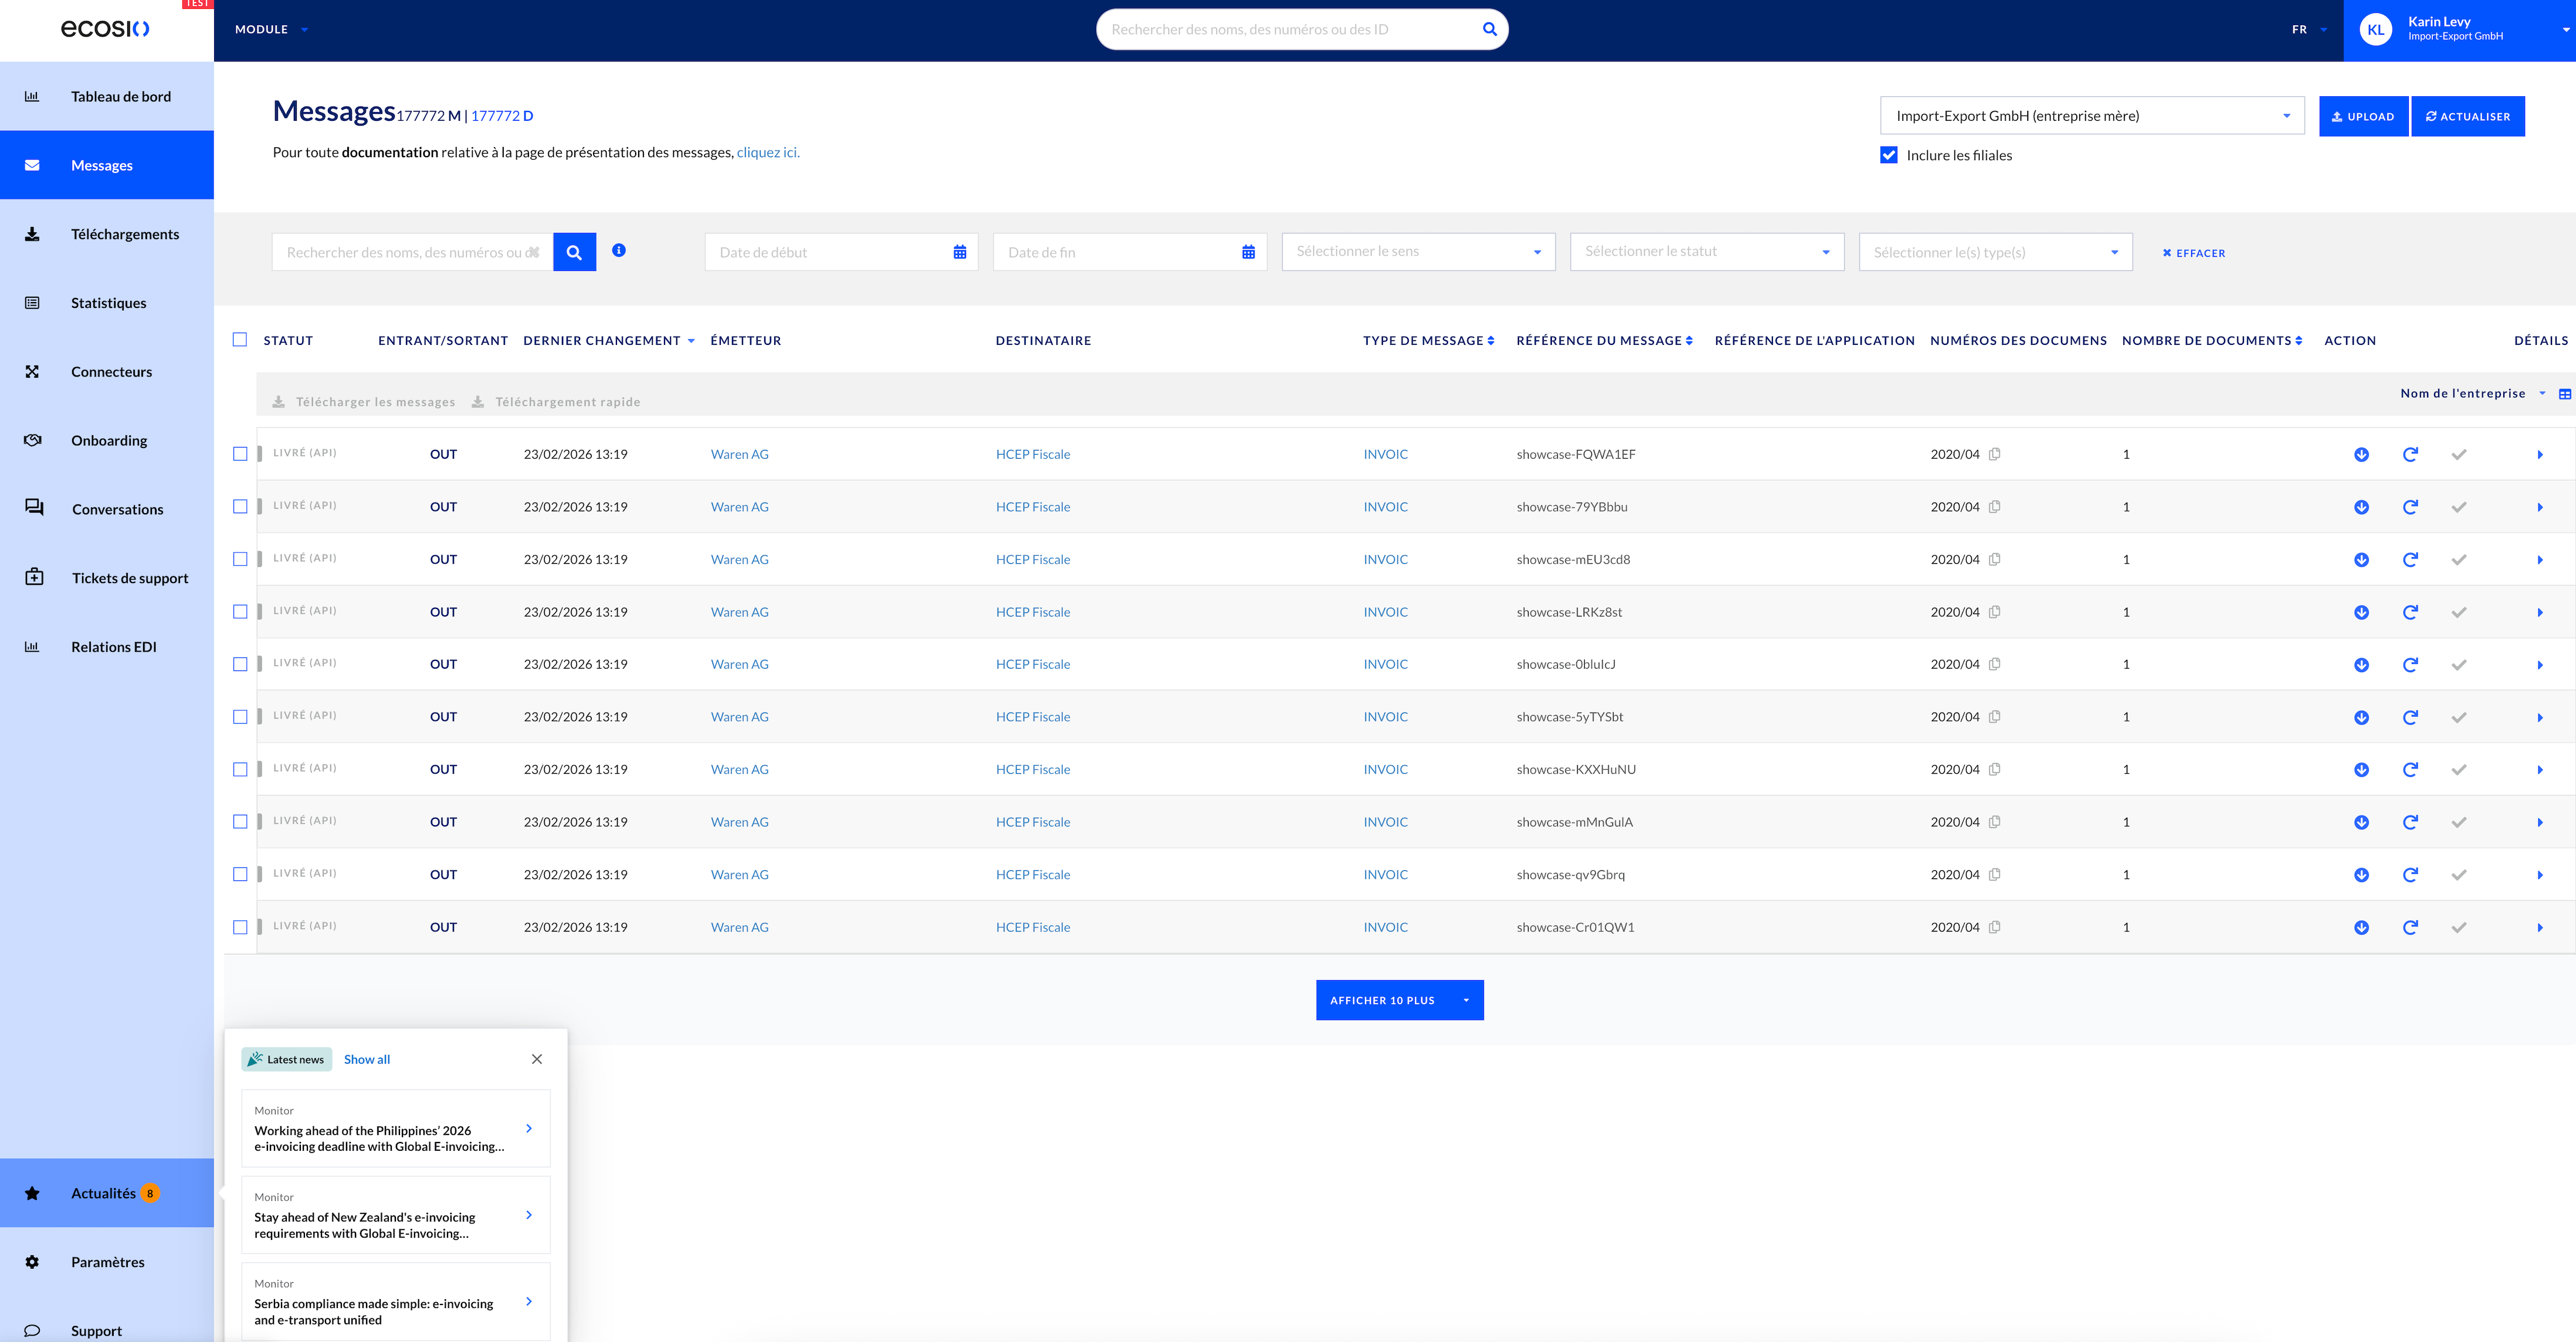This screenshot has width=2576, height=1342.
Task: Open Sélectionner le statut dropdown
Action: click(x=1707, y=252)
